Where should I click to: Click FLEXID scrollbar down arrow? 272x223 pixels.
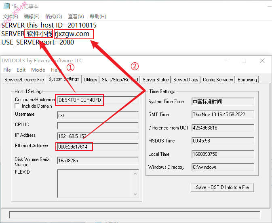pos(135,194)
